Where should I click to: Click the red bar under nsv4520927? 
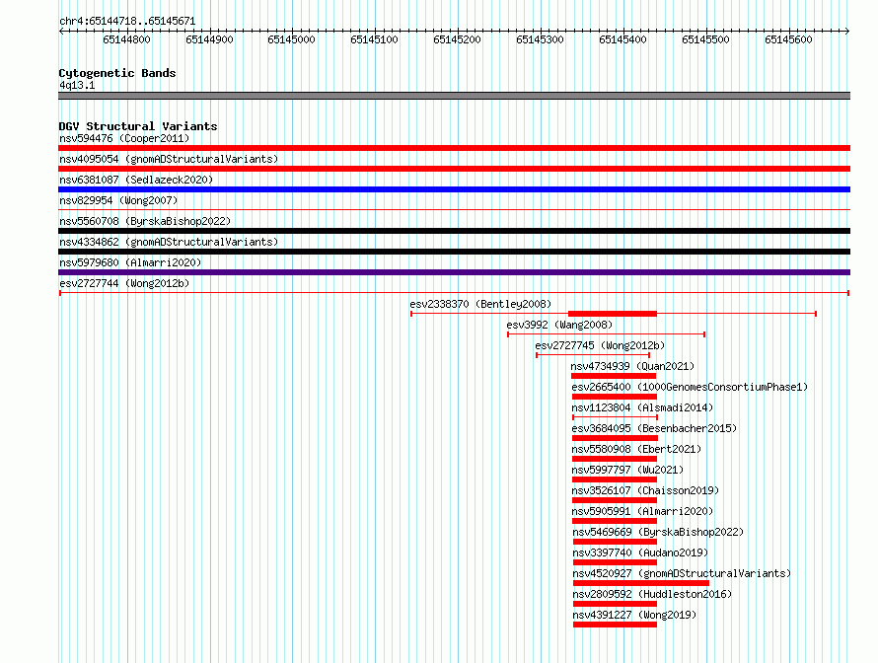click(641, 583)
